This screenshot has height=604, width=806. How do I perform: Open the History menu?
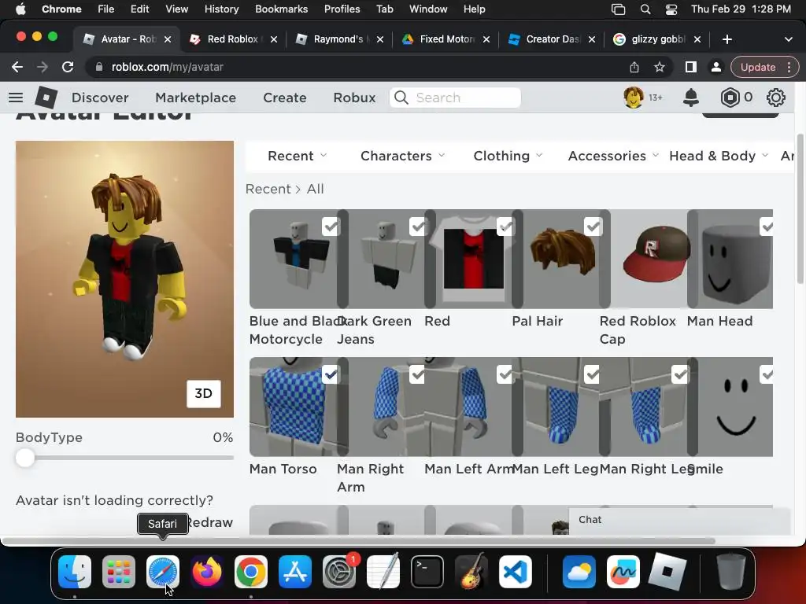coord(221,9)
